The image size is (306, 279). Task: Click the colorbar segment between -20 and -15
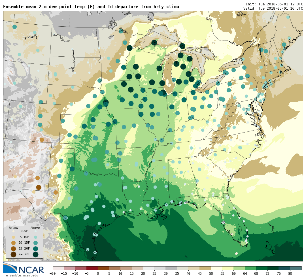[x=58, y=268]
